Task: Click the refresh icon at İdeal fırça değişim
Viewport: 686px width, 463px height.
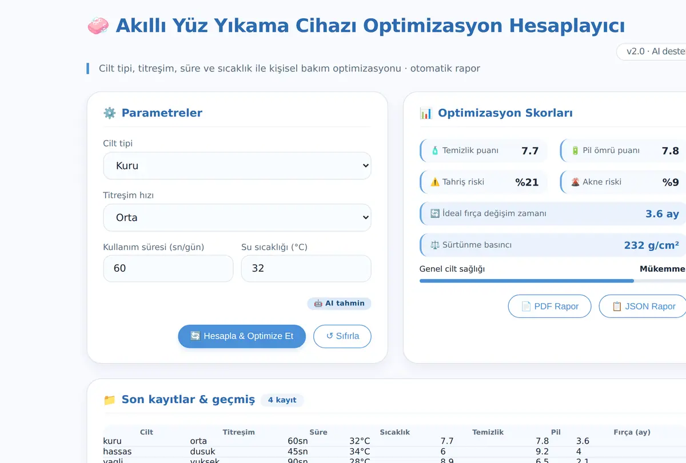Action: pyautogui.click(x=435, y=214)
